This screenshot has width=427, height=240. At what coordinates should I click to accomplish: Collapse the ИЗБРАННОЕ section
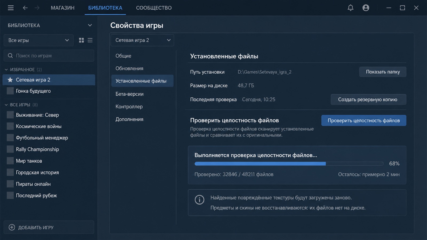(6, 70)
